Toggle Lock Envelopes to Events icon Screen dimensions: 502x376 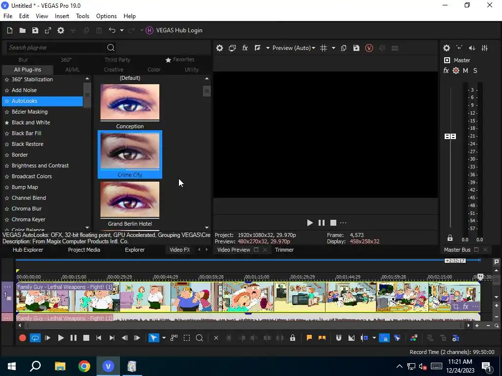click(x=384, y=338)
